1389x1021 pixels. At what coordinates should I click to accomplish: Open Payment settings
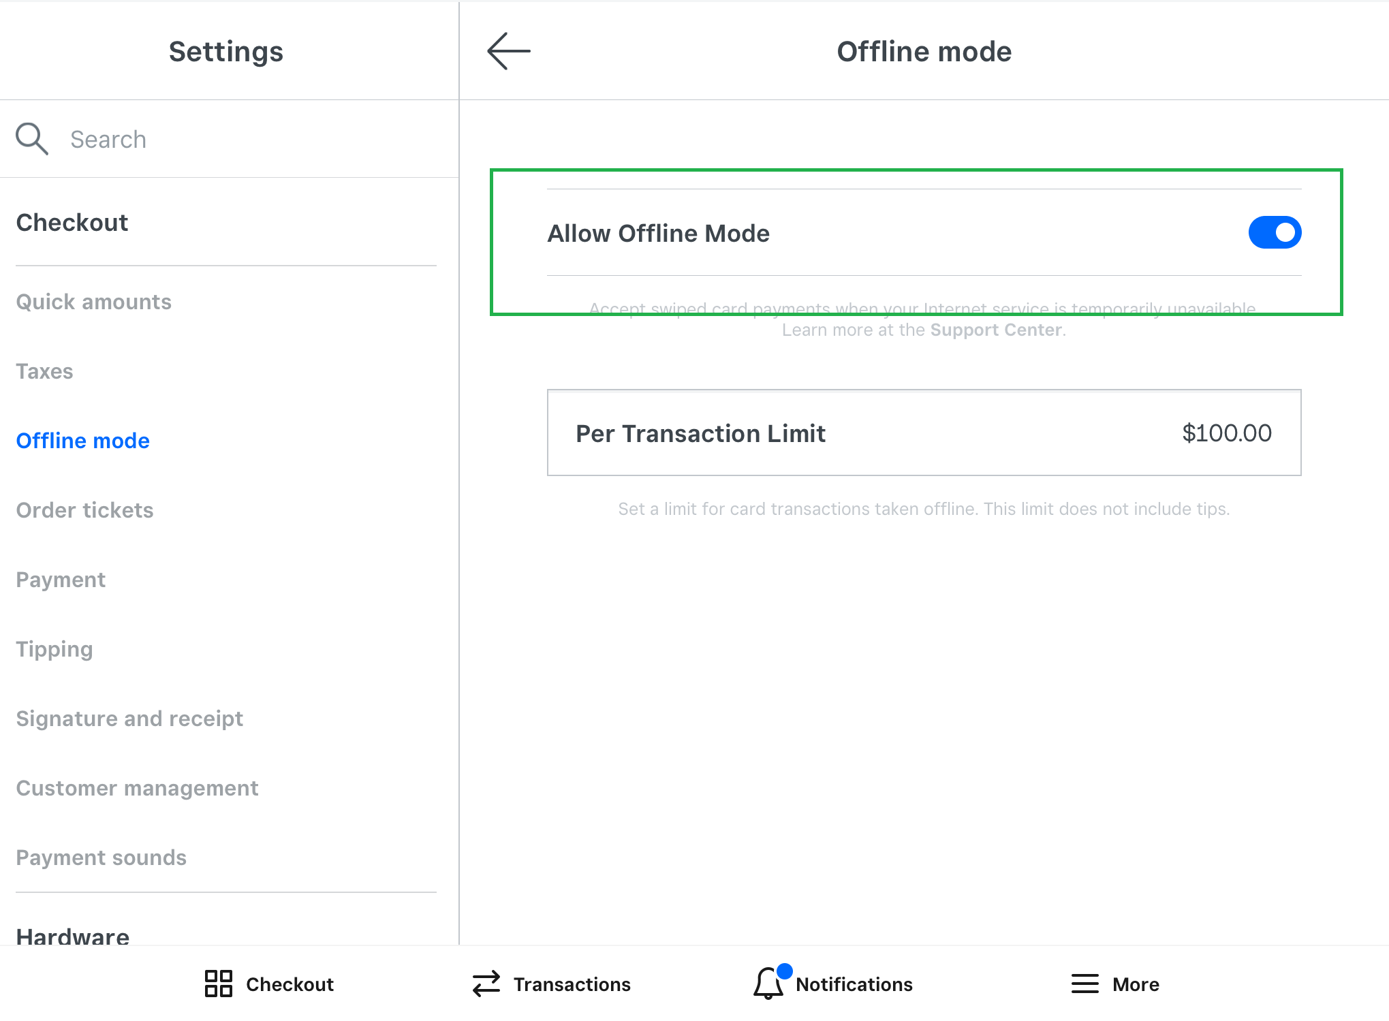pos(61,580)
